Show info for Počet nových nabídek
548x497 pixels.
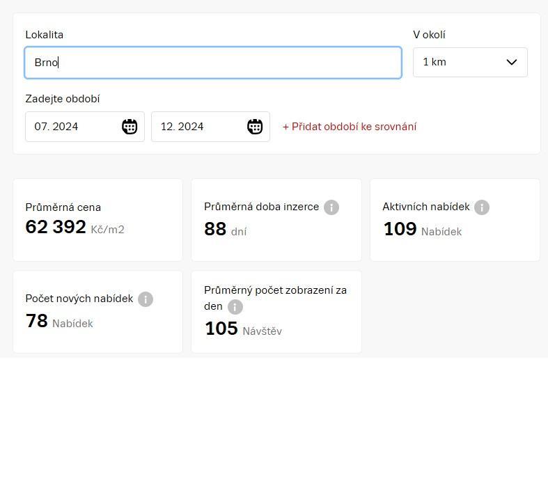click(x=146, y=299)
